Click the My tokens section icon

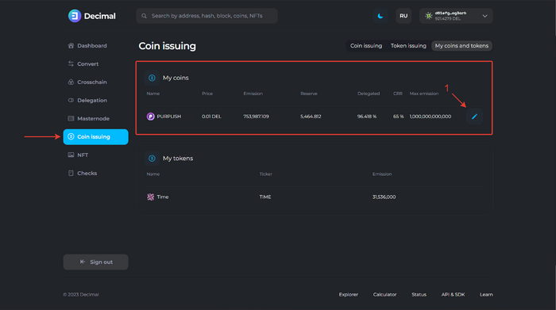point(152,159)
